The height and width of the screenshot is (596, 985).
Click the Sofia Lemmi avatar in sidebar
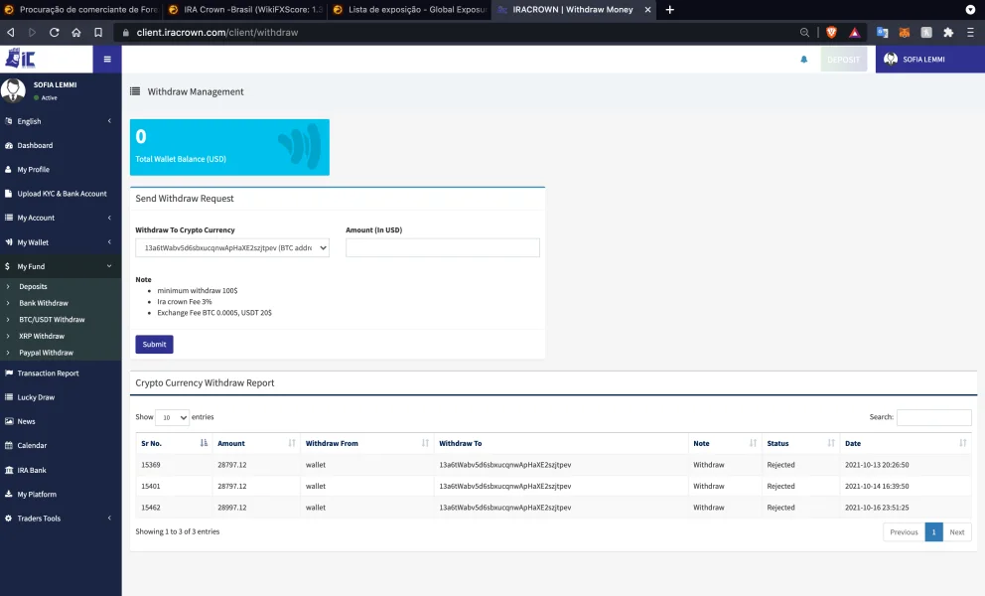[x=14, y=90]
